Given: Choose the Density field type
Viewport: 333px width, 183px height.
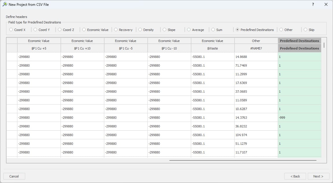Looking at the screenshot, I should [140, 30].
